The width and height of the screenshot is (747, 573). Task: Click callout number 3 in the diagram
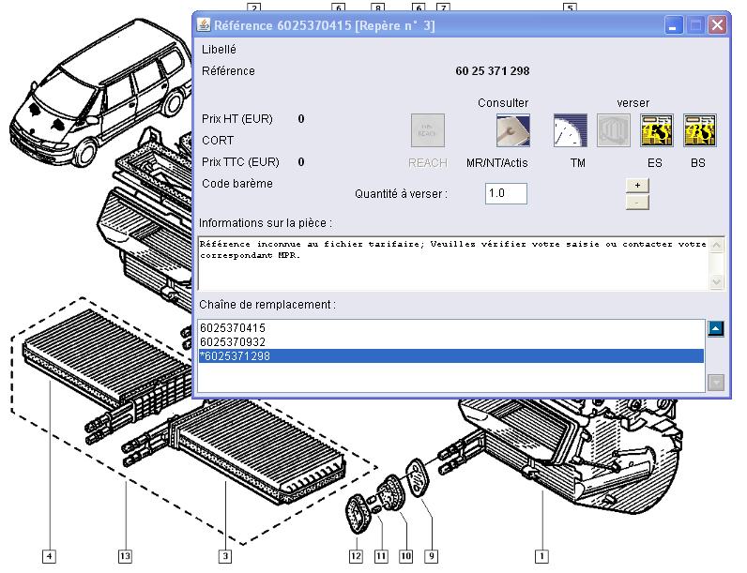[x=224, y=557]
